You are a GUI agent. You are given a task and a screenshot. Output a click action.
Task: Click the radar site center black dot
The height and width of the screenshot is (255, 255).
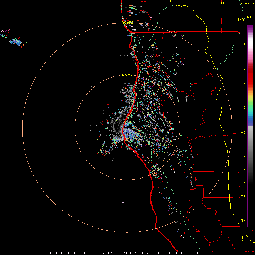[x=127, y=127]
